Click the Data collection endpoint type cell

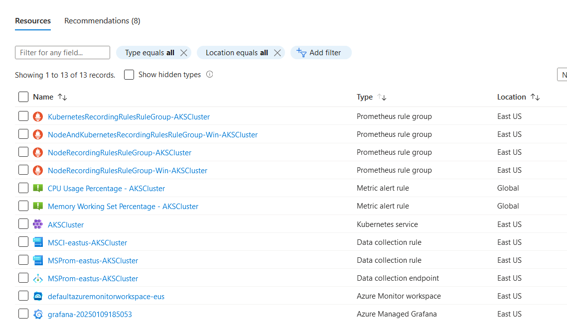(x=398, y=278)
